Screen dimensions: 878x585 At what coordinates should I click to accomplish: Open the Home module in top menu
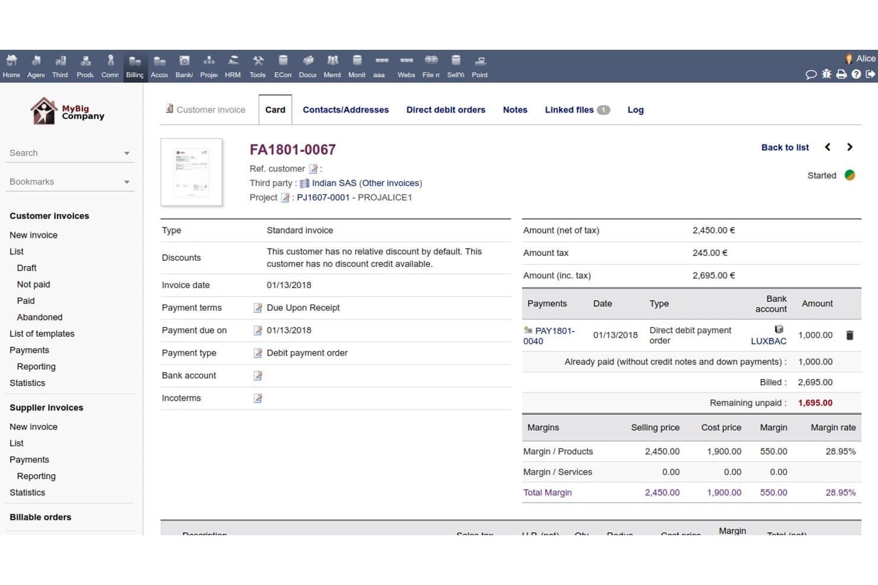click(x=11, y=66)
